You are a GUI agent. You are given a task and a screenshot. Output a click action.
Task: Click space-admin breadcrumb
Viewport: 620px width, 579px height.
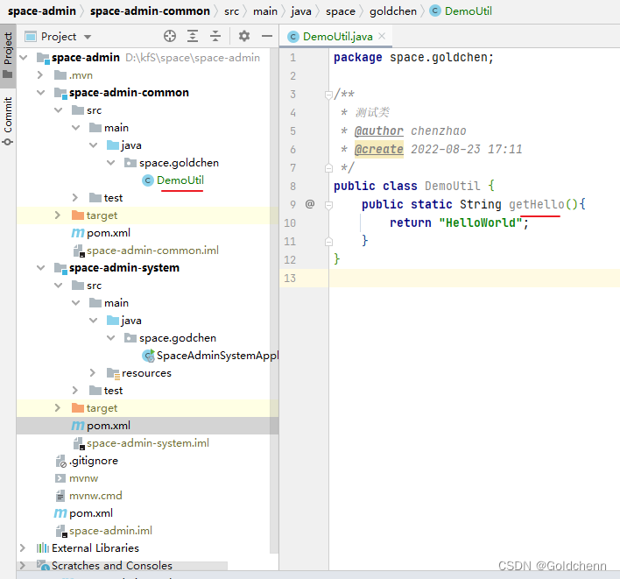[x=42, y=11]
